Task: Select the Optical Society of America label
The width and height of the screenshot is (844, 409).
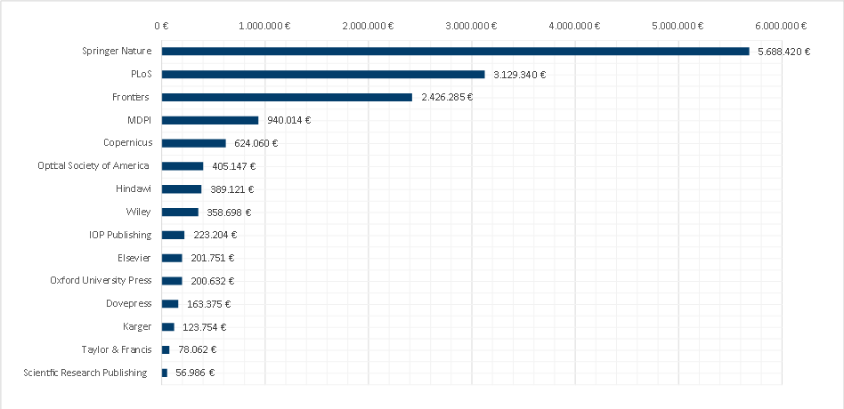Action: click(94, 165)
